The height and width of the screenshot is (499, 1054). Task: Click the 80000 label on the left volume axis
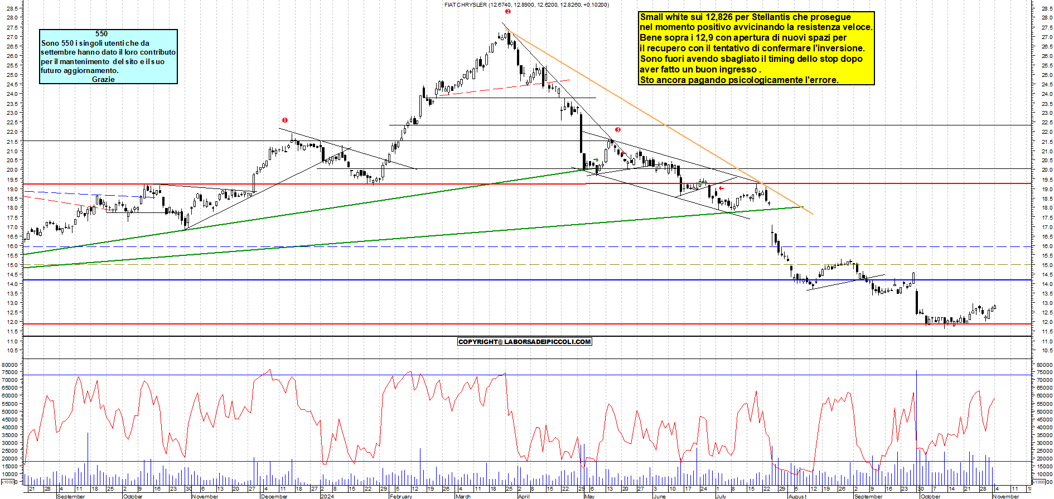click(x=10, y=365)
